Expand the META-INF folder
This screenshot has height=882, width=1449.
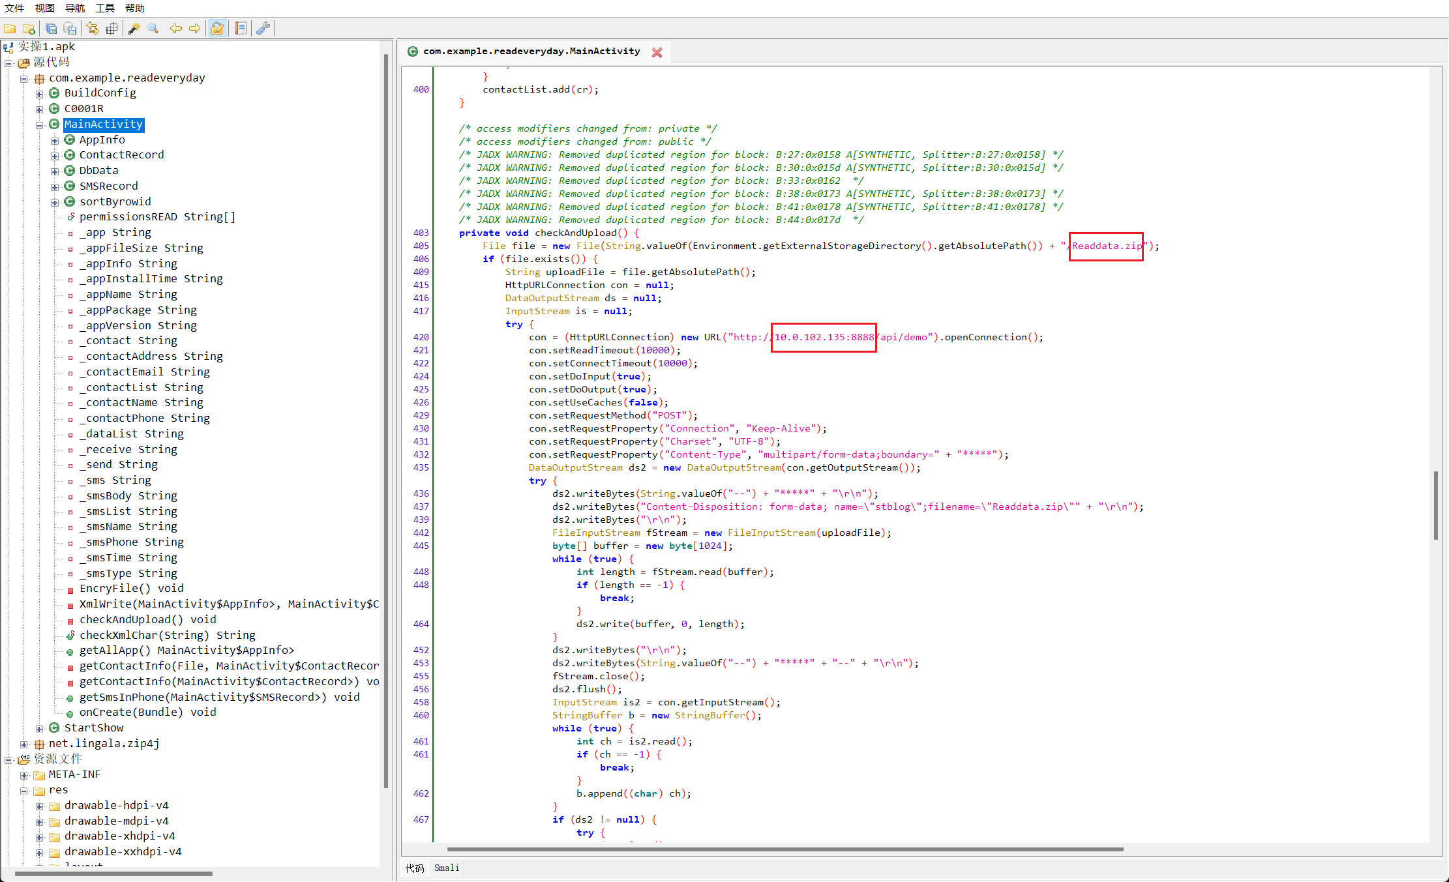point(24,775)
